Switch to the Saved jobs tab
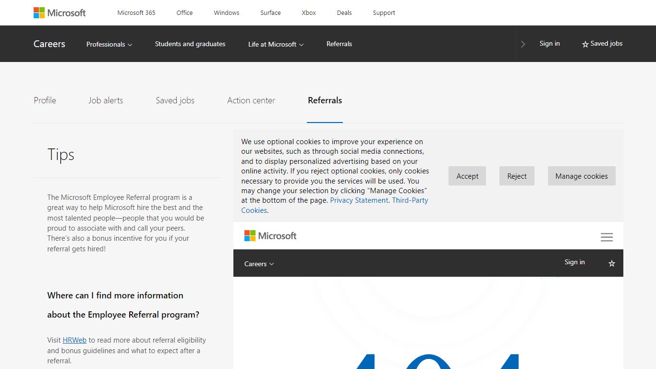Image resolution: width=656 pixels, height=369 pixels. click(175, 100)
